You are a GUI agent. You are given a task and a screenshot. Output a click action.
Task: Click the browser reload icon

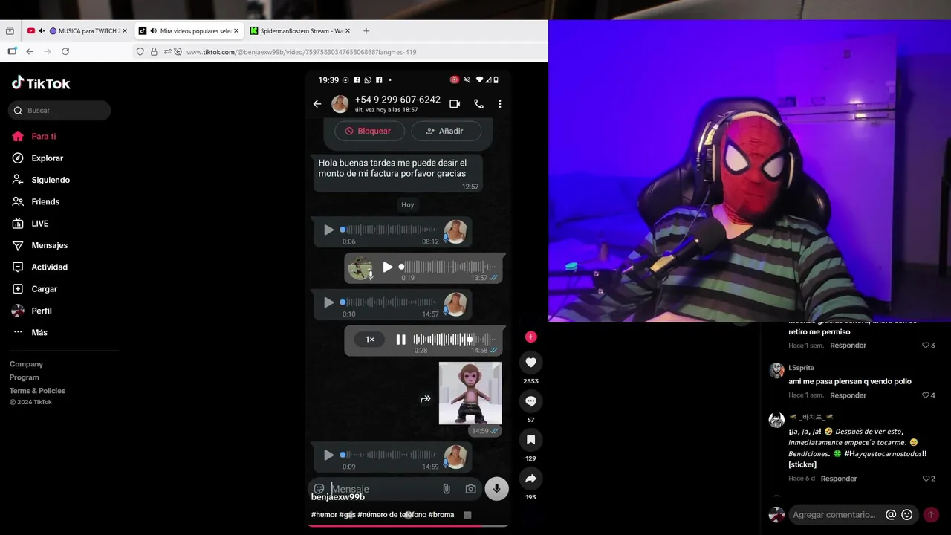pyautogui.click(x=65, y=52)
